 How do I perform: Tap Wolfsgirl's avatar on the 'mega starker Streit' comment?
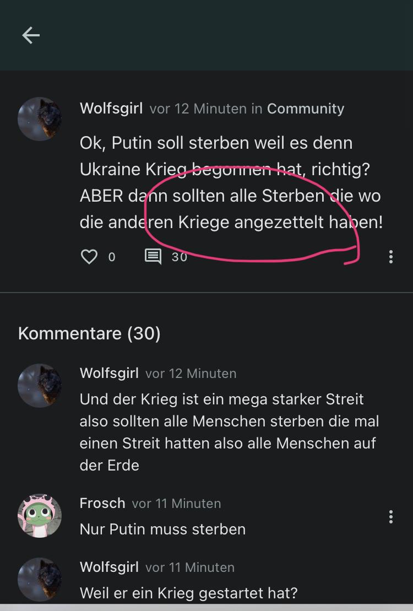point(40,385)
